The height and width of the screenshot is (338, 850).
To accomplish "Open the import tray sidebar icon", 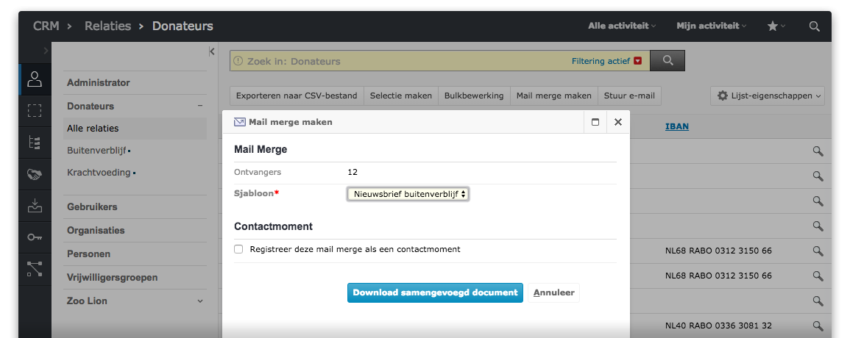I will pos(35,206).
